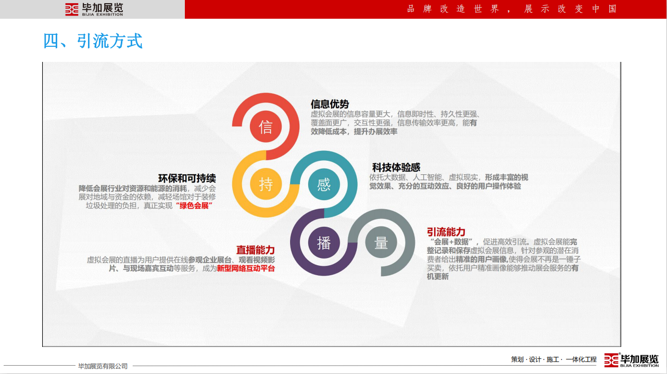Viewport: 667px width, 374px height.
Task: Click the header slogan 品牌改造世界，展示改变中国
Action: coord(511,9)
